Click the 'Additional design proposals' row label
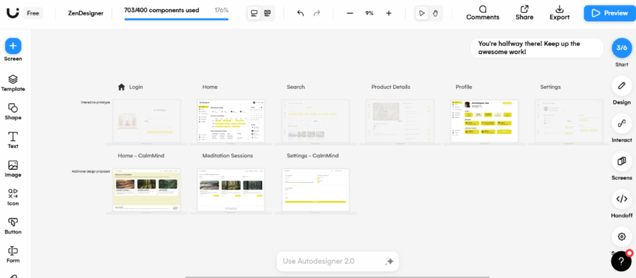 click(x=91, y=171)
